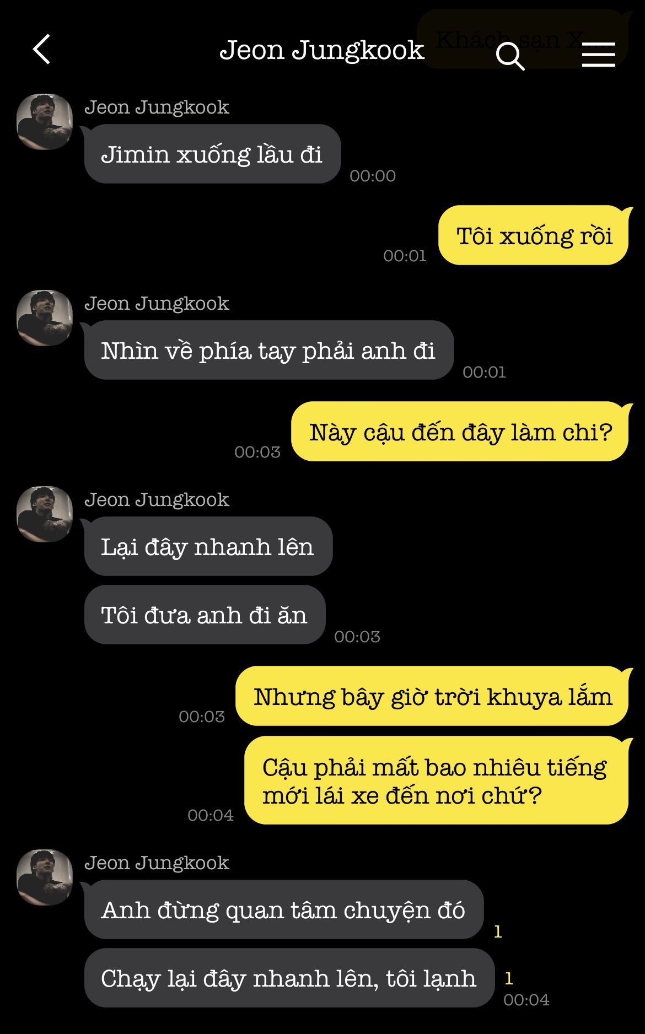Click sender name above 'Anh đừng quan tâm'
The height and width of the screenshot is (1034, 645).
157,863
